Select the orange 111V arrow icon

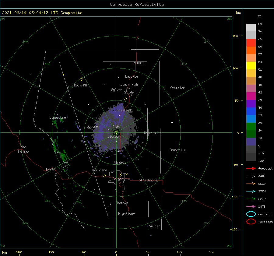click(251, 184)
